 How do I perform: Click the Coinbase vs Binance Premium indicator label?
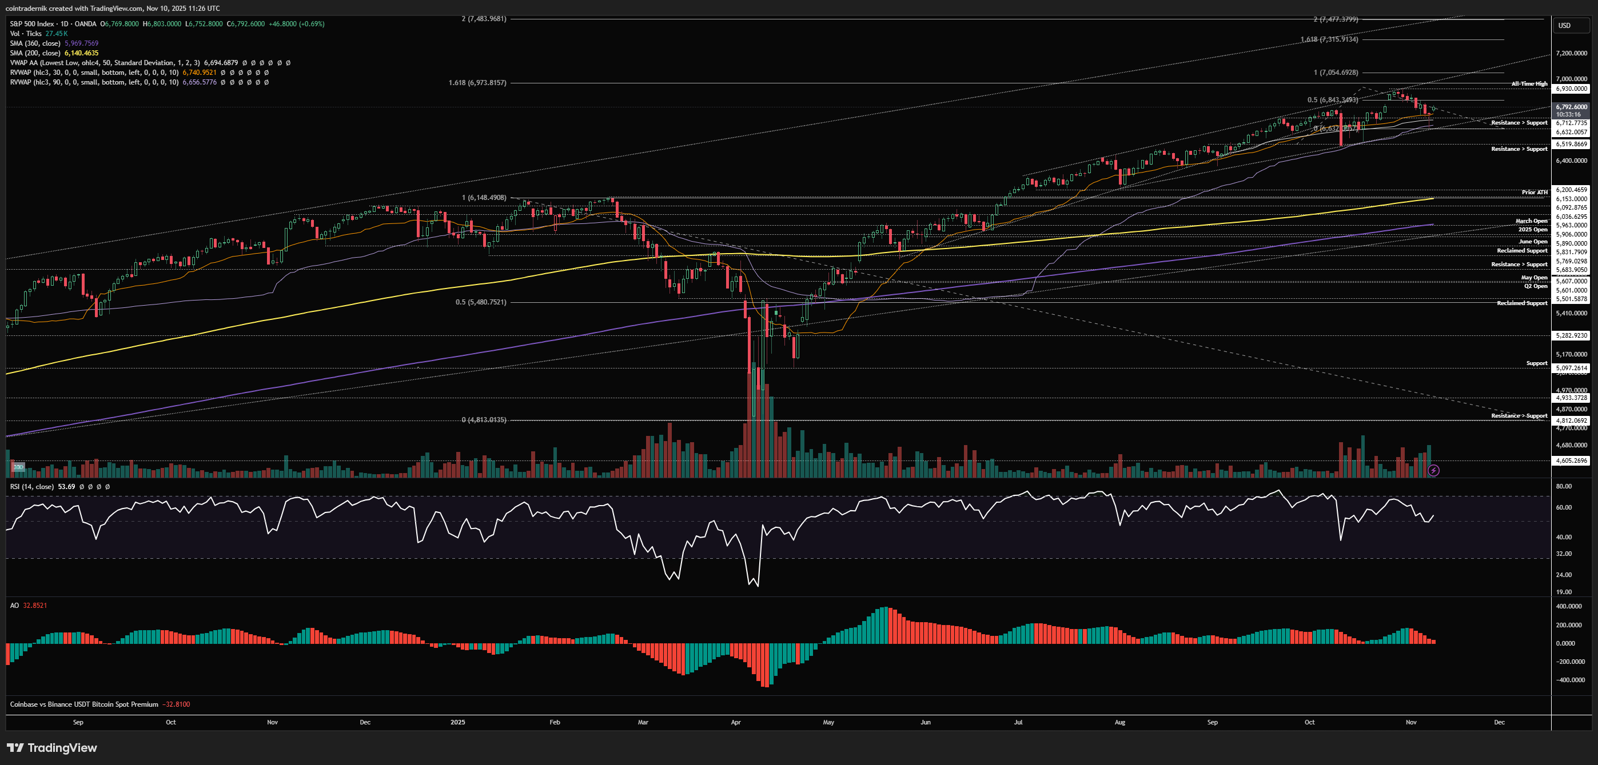[x=83, y=704]
